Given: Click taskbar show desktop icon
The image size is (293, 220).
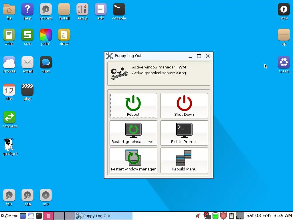Looking at the screenshot, I should 23,216.
